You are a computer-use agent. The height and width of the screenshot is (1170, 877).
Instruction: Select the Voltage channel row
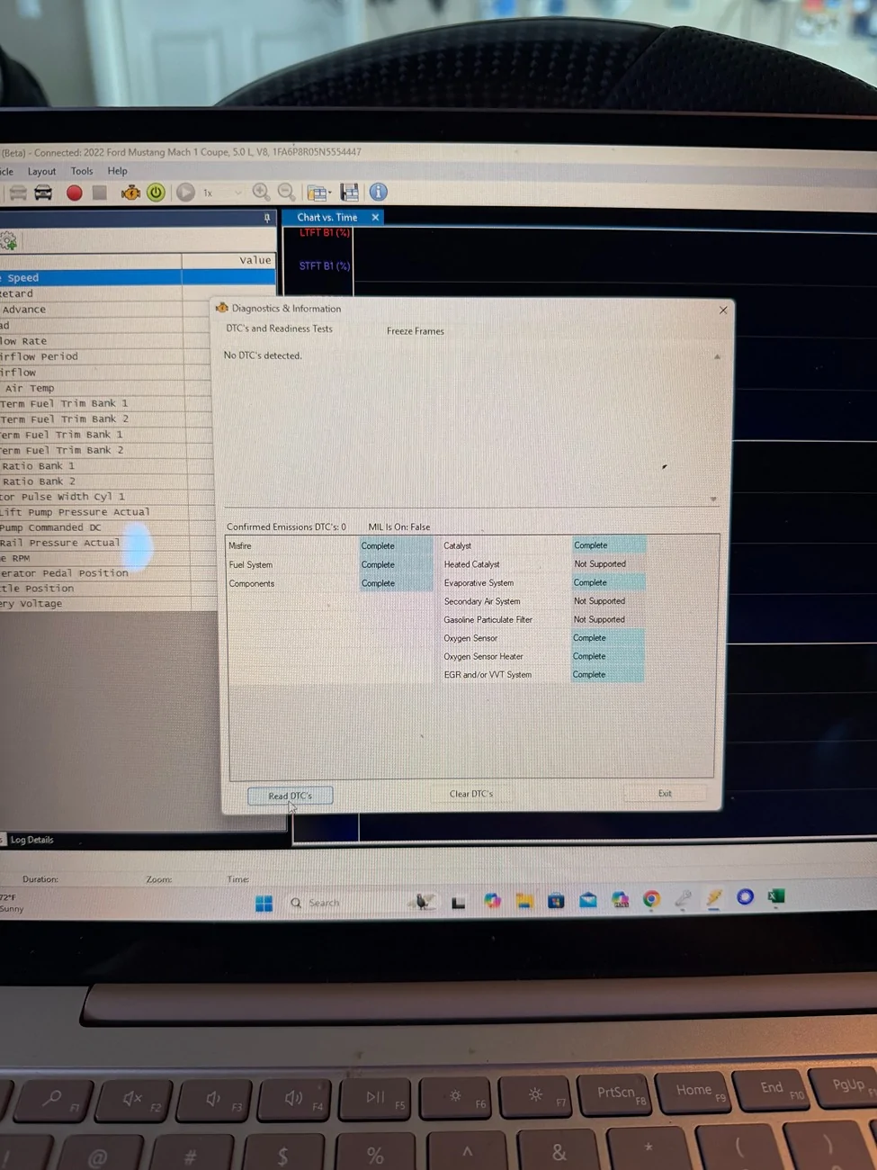(x=108, y=604)
